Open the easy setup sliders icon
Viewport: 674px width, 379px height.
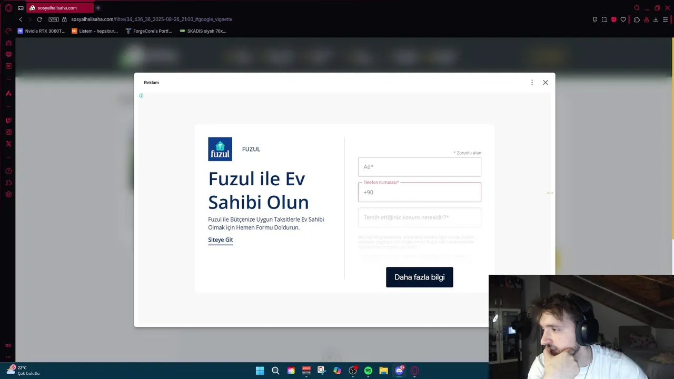[x=665, y=19]
